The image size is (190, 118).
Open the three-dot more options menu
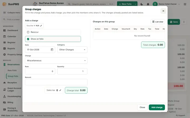coord(184,22)
